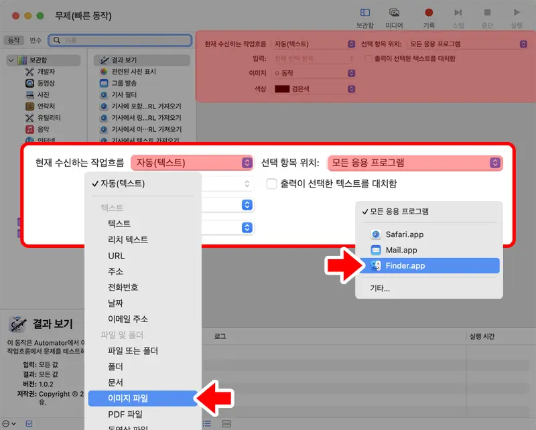This screenshot has height=430, width=536.
Task: Click the magnifier icon in the search field
Action: [57, 40]
